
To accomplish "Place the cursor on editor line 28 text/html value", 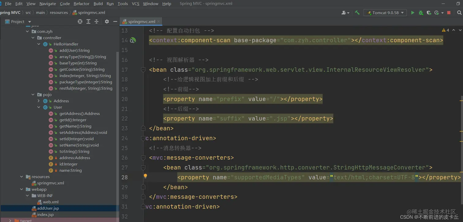I will pos(374,177).
